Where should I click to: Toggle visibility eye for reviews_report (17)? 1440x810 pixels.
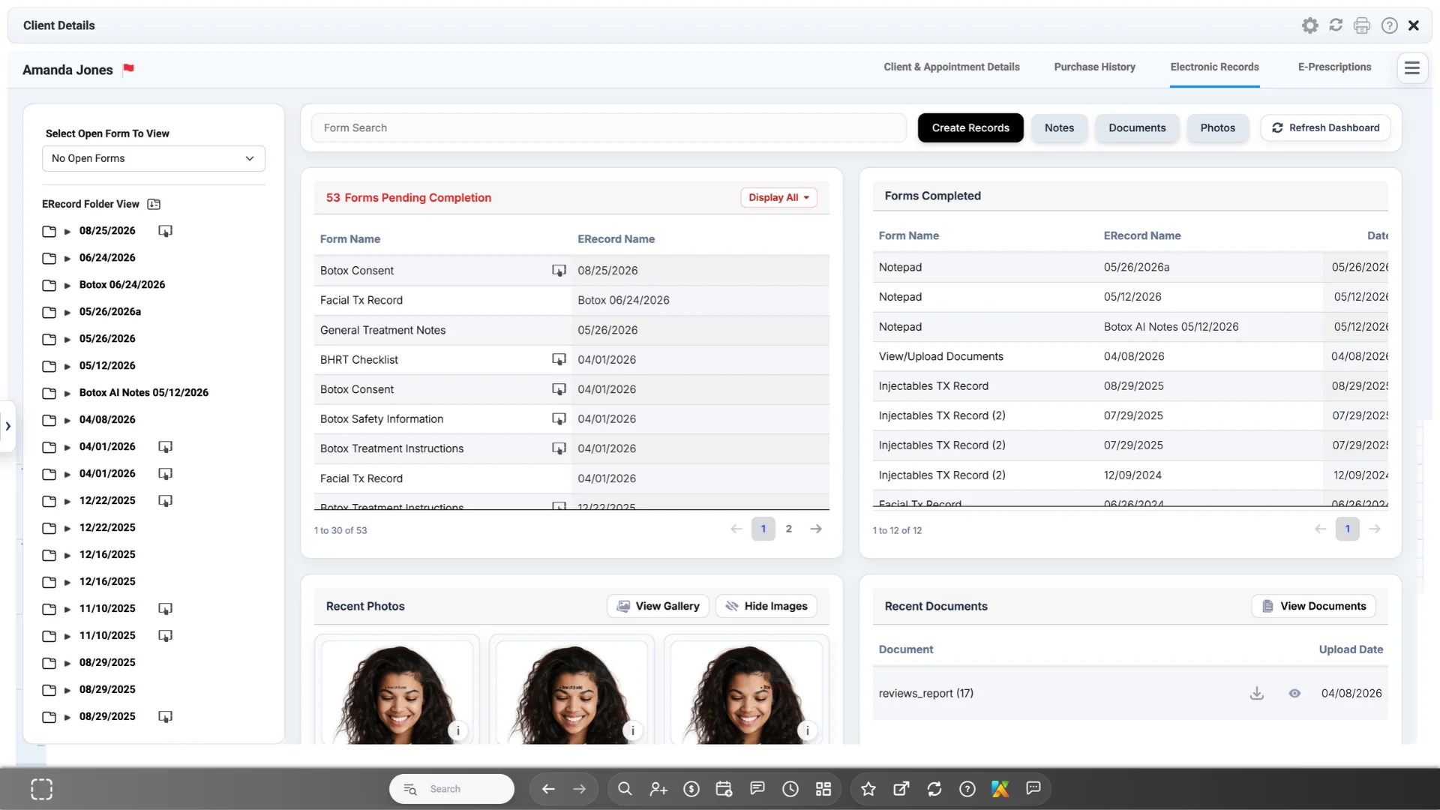(1294, 693)
